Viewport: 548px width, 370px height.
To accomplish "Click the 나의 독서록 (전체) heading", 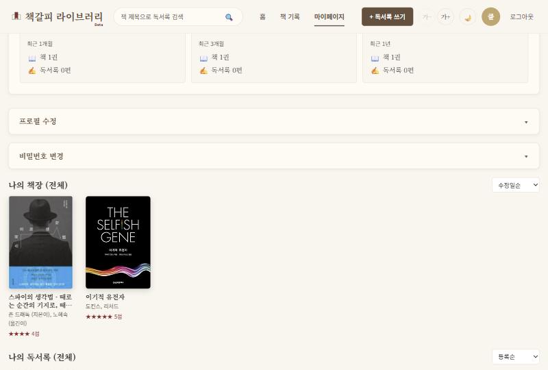I will [42, 357].
